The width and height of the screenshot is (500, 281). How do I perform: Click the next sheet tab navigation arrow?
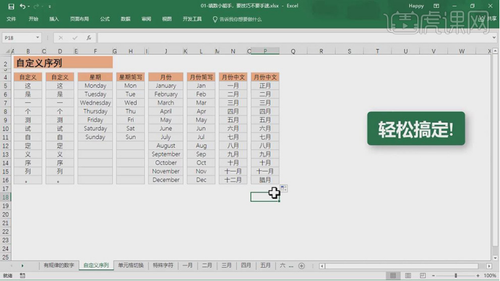point(22,266)
